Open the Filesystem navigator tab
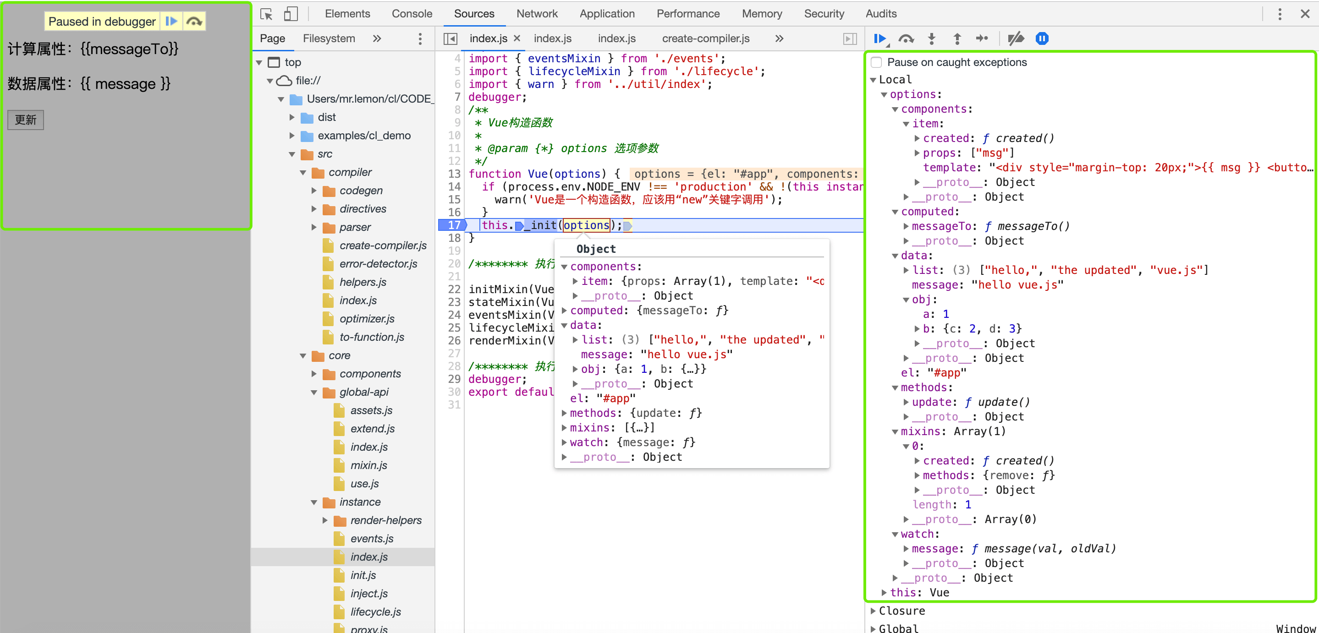 click(x=328, y=38)
